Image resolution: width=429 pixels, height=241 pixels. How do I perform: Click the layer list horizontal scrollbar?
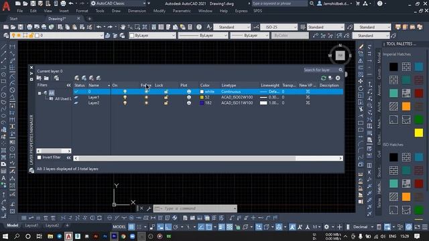click(x=208, y=159)
